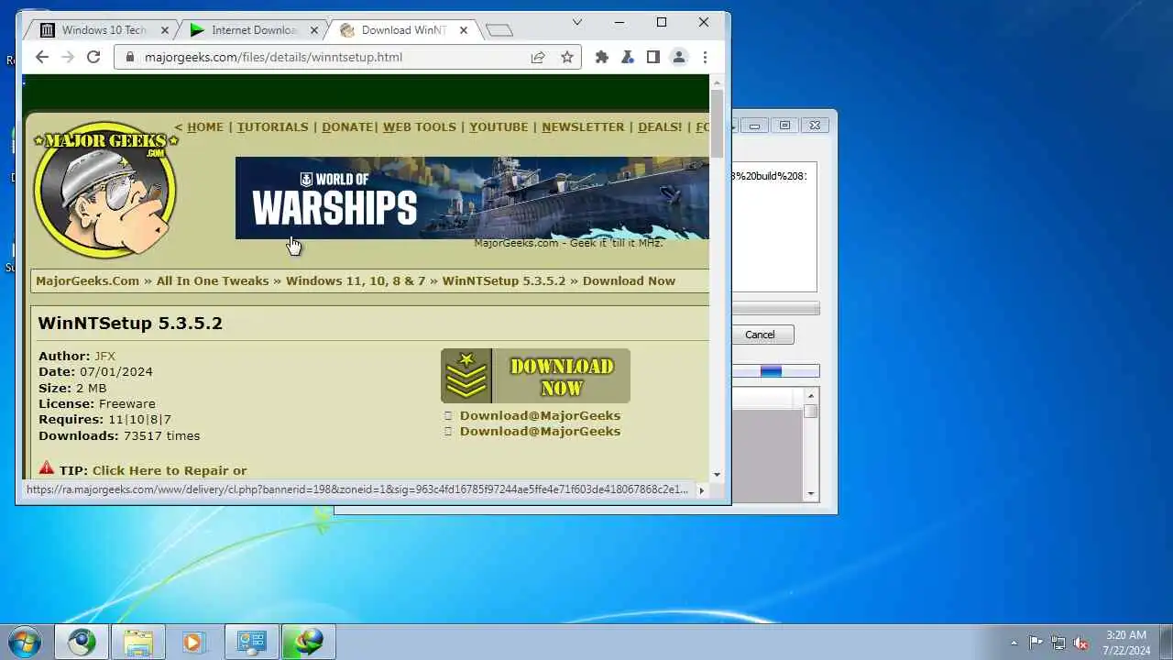Click All In One Tweaks breadcrumb
The image size is (1173, 660).
[x=213, y=280]
